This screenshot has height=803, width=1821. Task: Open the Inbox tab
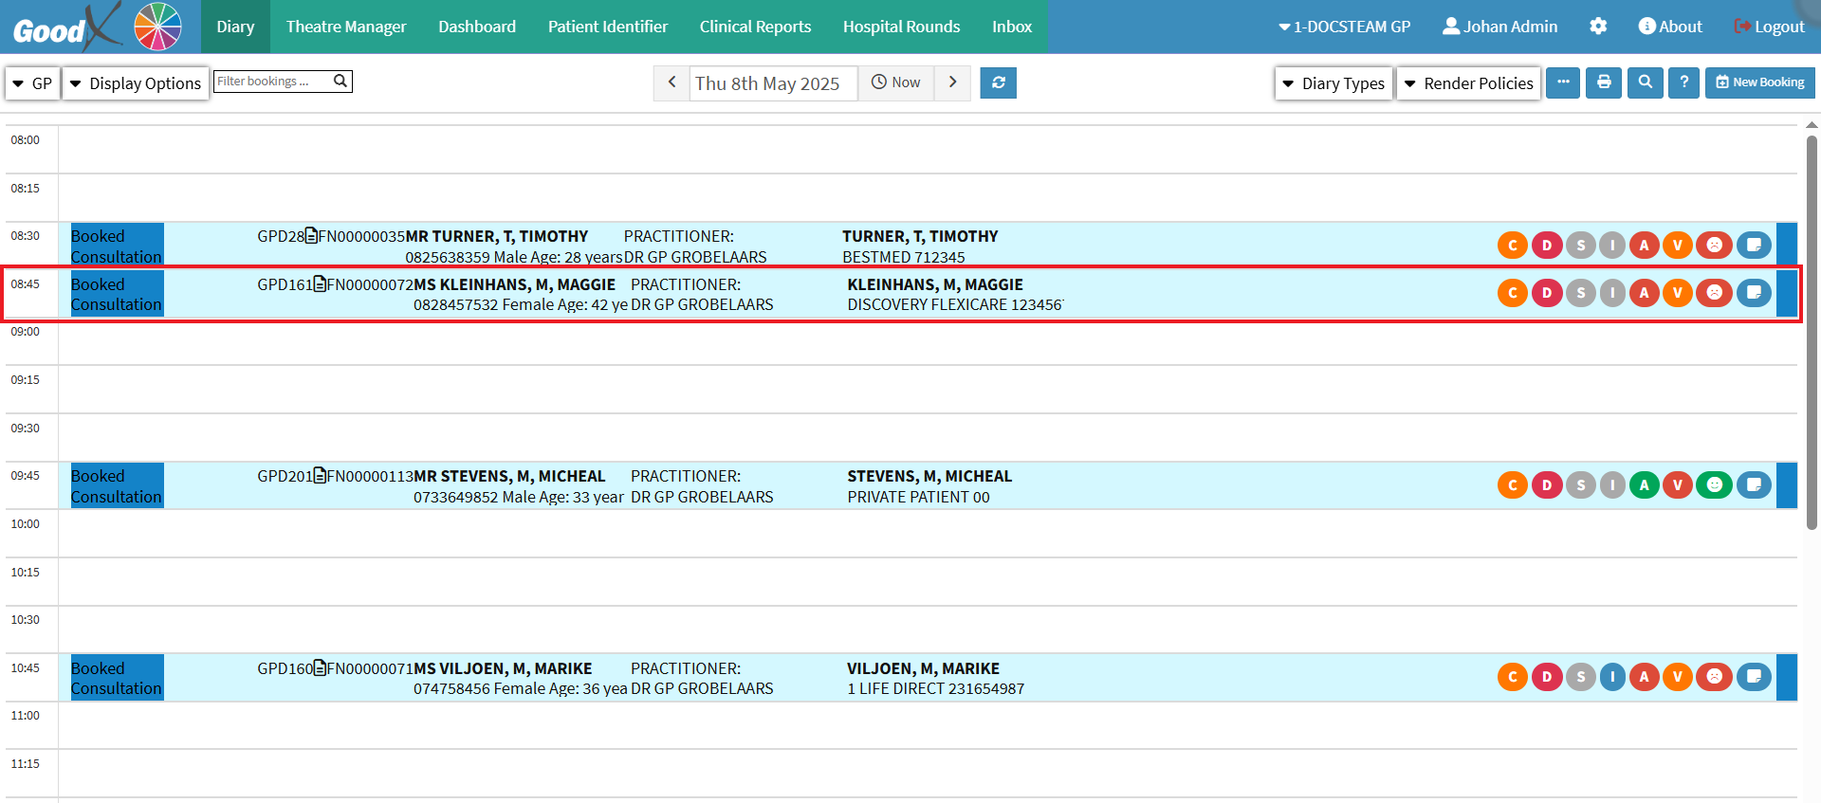point(1012,27)
